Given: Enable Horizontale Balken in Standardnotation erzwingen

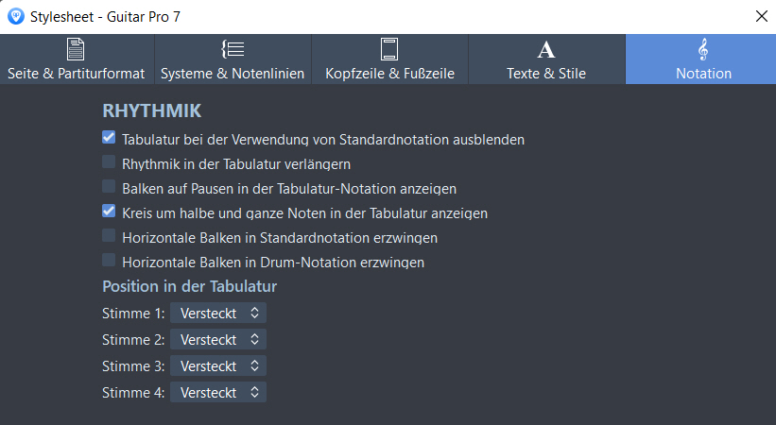Looking at the screenshot, I should [x=109, y=236].
